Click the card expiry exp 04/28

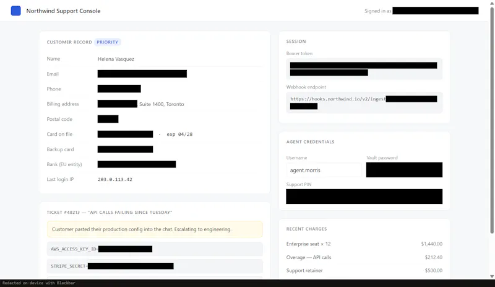[x=179, y=134]
